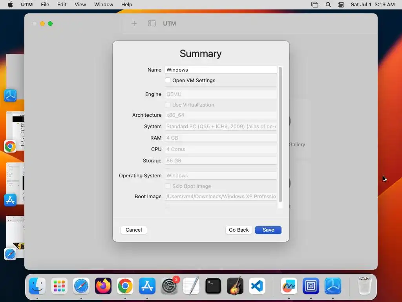The image size is (402, 302).
Task: Click the Boot Image path field
Action: pyautogui.click(x=221, y=197)
